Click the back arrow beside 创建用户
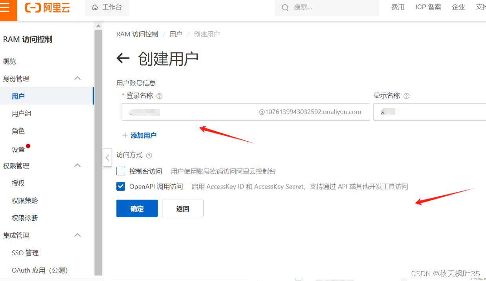 click(123, 58)
